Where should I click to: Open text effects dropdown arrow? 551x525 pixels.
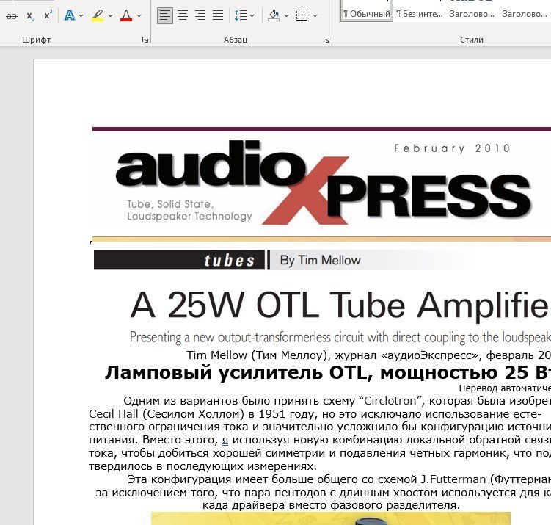click(x=81, y=16)
